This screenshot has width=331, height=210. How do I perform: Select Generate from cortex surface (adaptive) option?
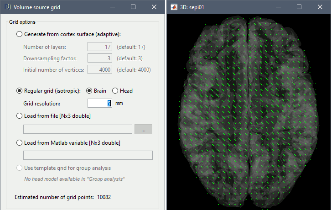click(19, 34)
